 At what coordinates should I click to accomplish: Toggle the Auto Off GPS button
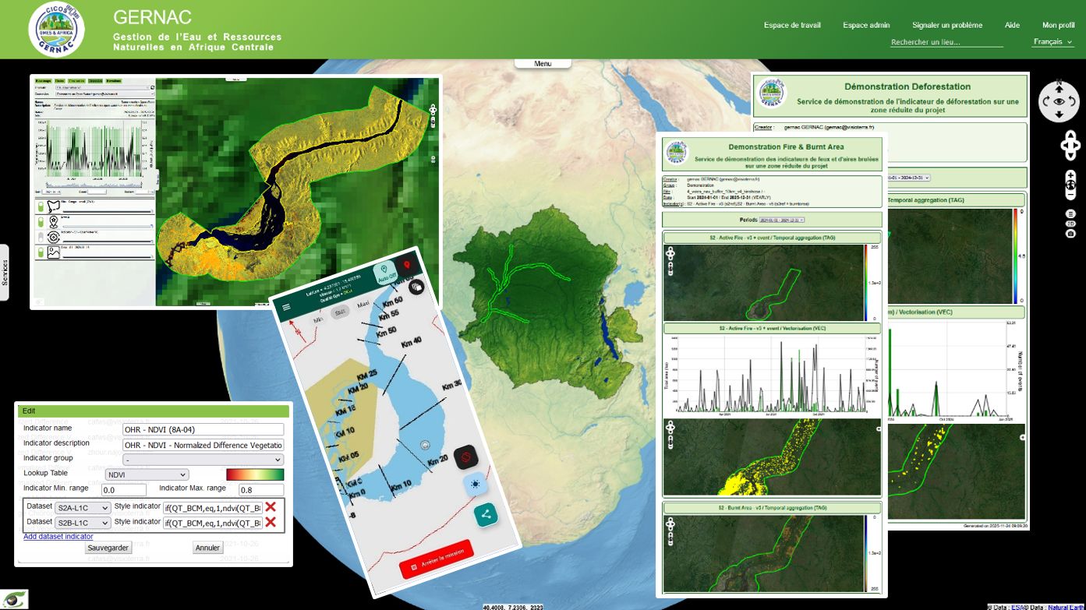coord(384,272)
